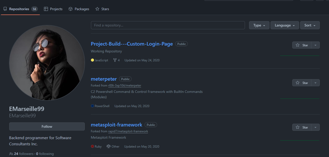
Task: Open the Sort dropdown
Action: click(x=310, y=25)
